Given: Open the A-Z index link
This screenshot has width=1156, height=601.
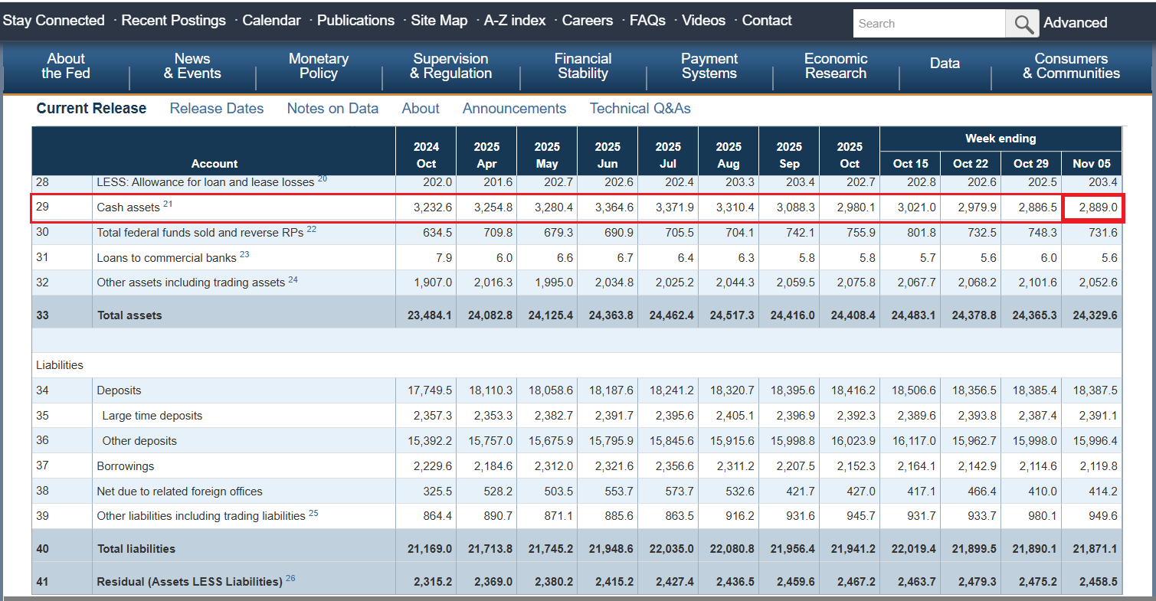Looking at the screenshot, I should pyautogui.click(x=514, y=21).
